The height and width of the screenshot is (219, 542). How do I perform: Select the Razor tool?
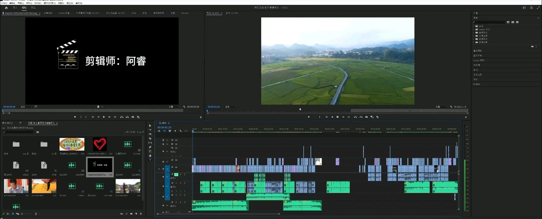tap(150, 138)
